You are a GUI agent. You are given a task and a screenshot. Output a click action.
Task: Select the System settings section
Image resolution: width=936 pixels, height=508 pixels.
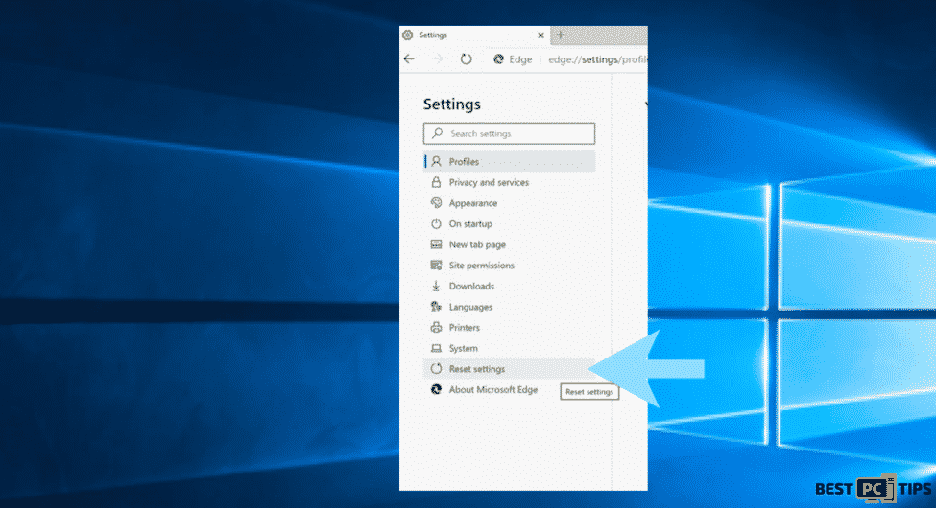[509, 348]
